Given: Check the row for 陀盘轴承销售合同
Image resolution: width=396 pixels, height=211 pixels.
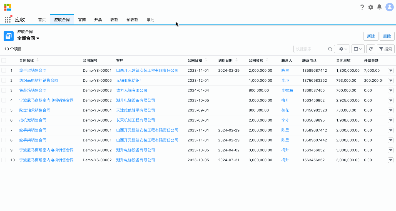Looking at the screenshot, I should (4, 110).
